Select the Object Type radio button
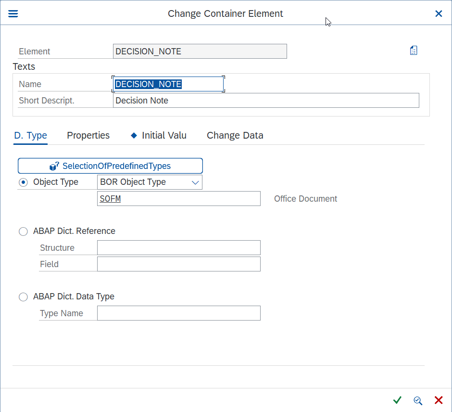The image size is (452, 412). click(24, 182)
